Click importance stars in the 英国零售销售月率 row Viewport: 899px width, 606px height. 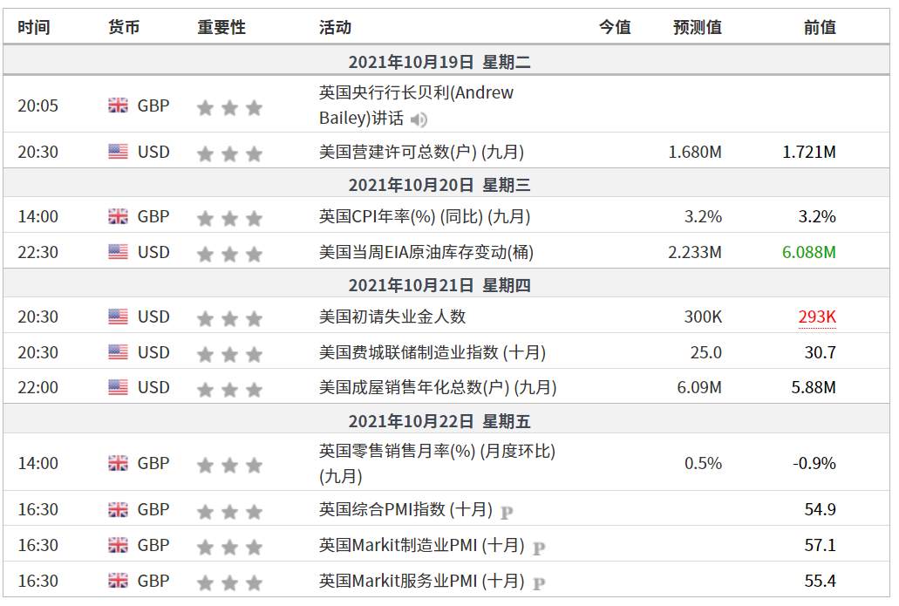tap(229, 465)
